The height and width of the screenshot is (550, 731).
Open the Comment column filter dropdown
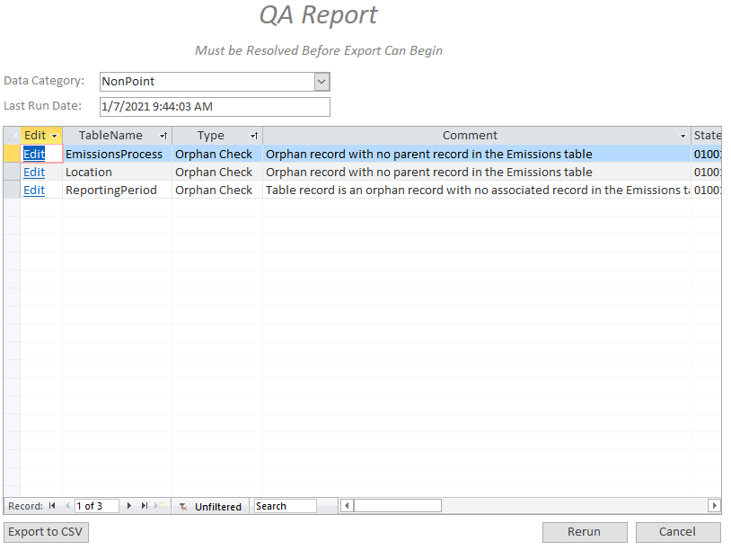click(x=682, y=135)
